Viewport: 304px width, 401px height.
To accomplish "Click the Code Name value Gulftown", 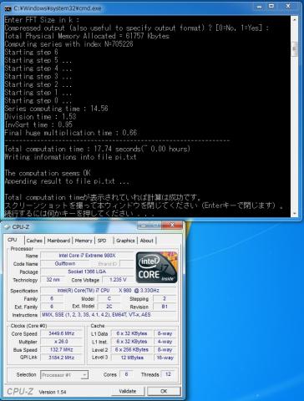I will tap(64, 263).
